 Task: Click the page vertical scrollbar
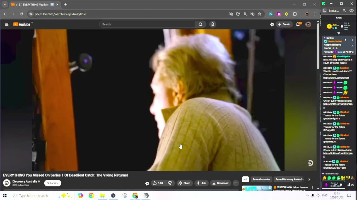[x=319, y=46]
